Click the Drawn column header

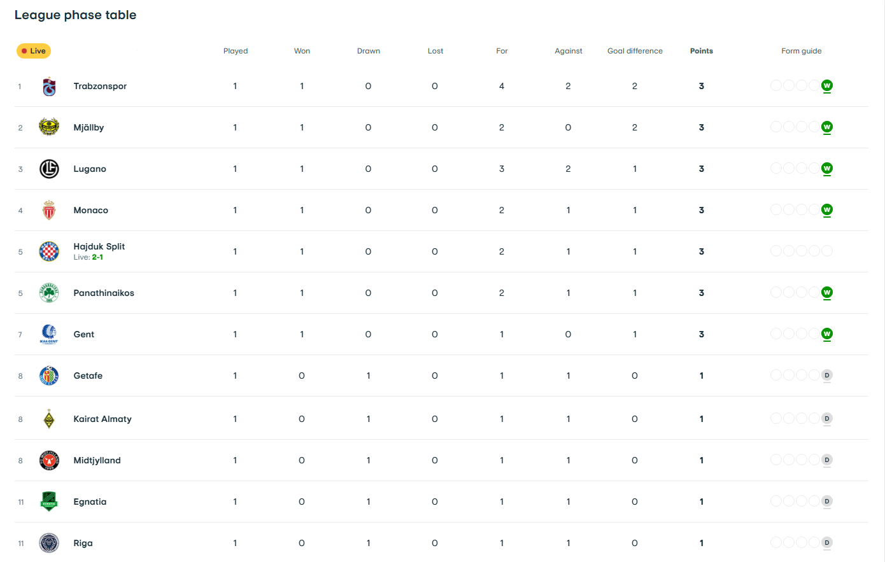(369, 51)
